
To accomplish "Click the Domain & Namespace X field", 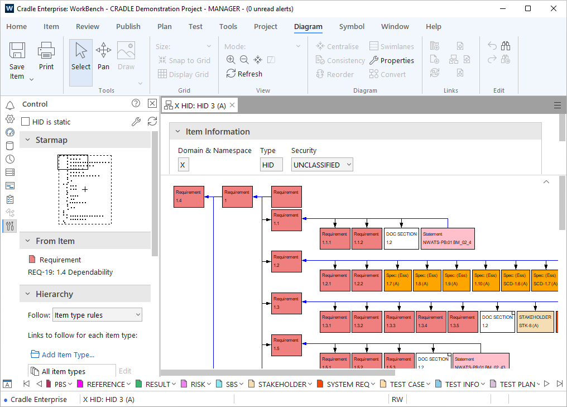I will point(184,165).
